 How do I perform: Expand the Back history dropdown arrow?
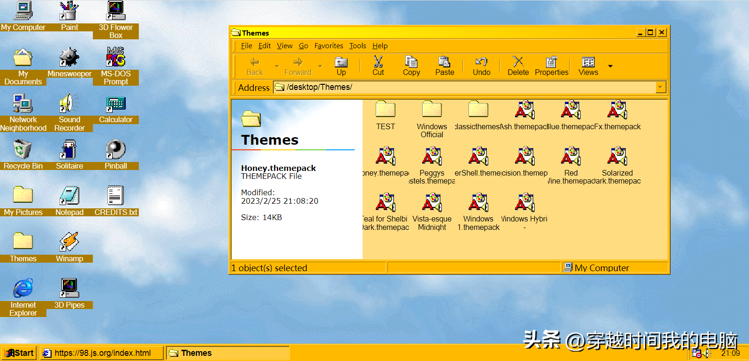pos(277,66)
